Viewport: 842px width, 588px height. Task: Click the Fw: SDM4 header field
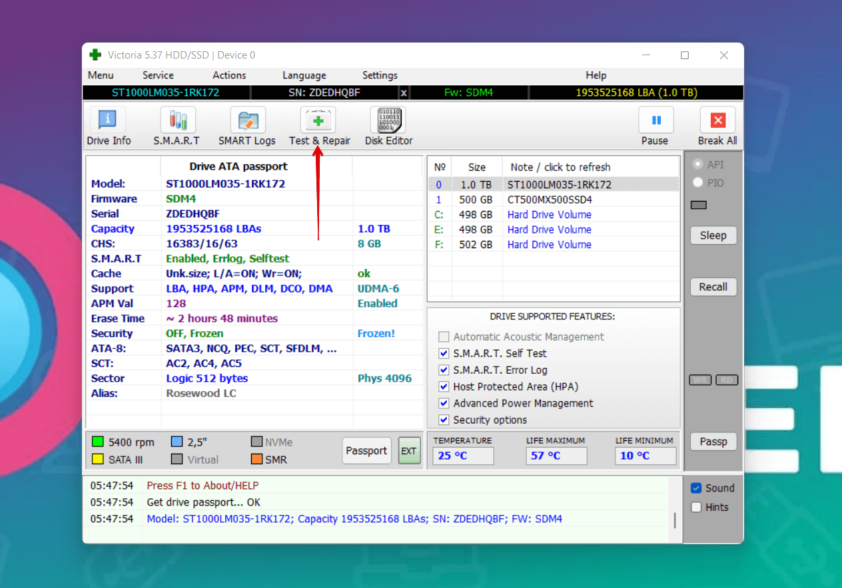[468, 93]
